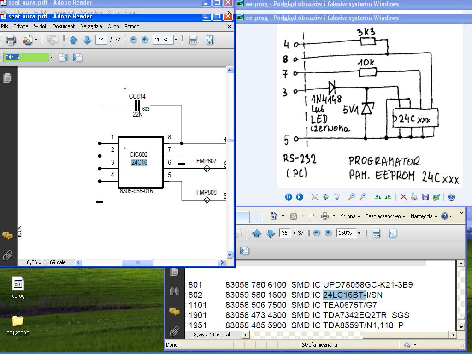Open Pages panel in front Adobe Reader sidebar
The height and width of the screenshot is (354, 472).
pos(7,78)
